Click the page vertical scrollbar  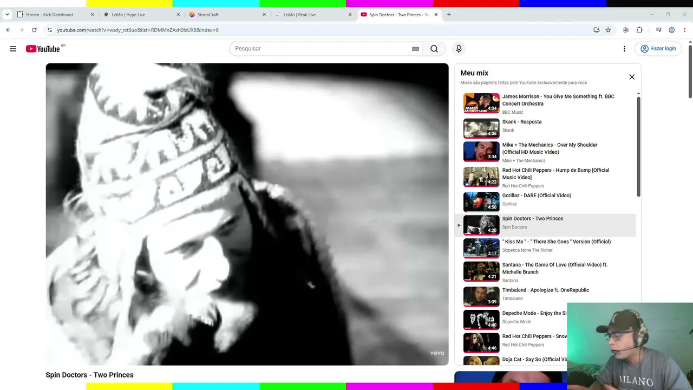point(690,70)
